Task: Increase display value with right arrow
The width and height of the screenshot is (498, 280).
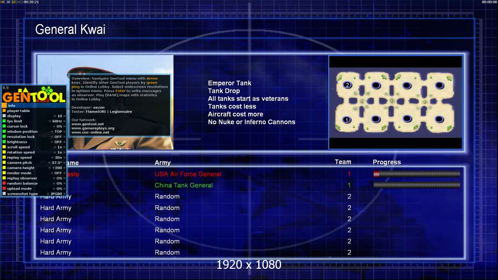Action: click(64, 116)
